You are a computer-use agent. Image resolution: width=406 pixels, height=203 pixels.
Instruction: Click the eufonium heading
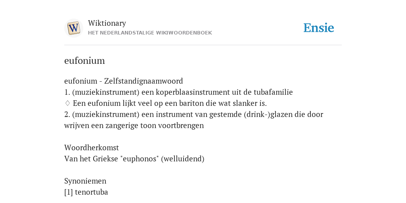(x=84, y=61)
